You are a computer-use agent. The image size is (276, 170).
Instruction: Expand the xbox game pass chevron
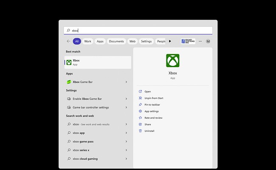tap(126, 142)
